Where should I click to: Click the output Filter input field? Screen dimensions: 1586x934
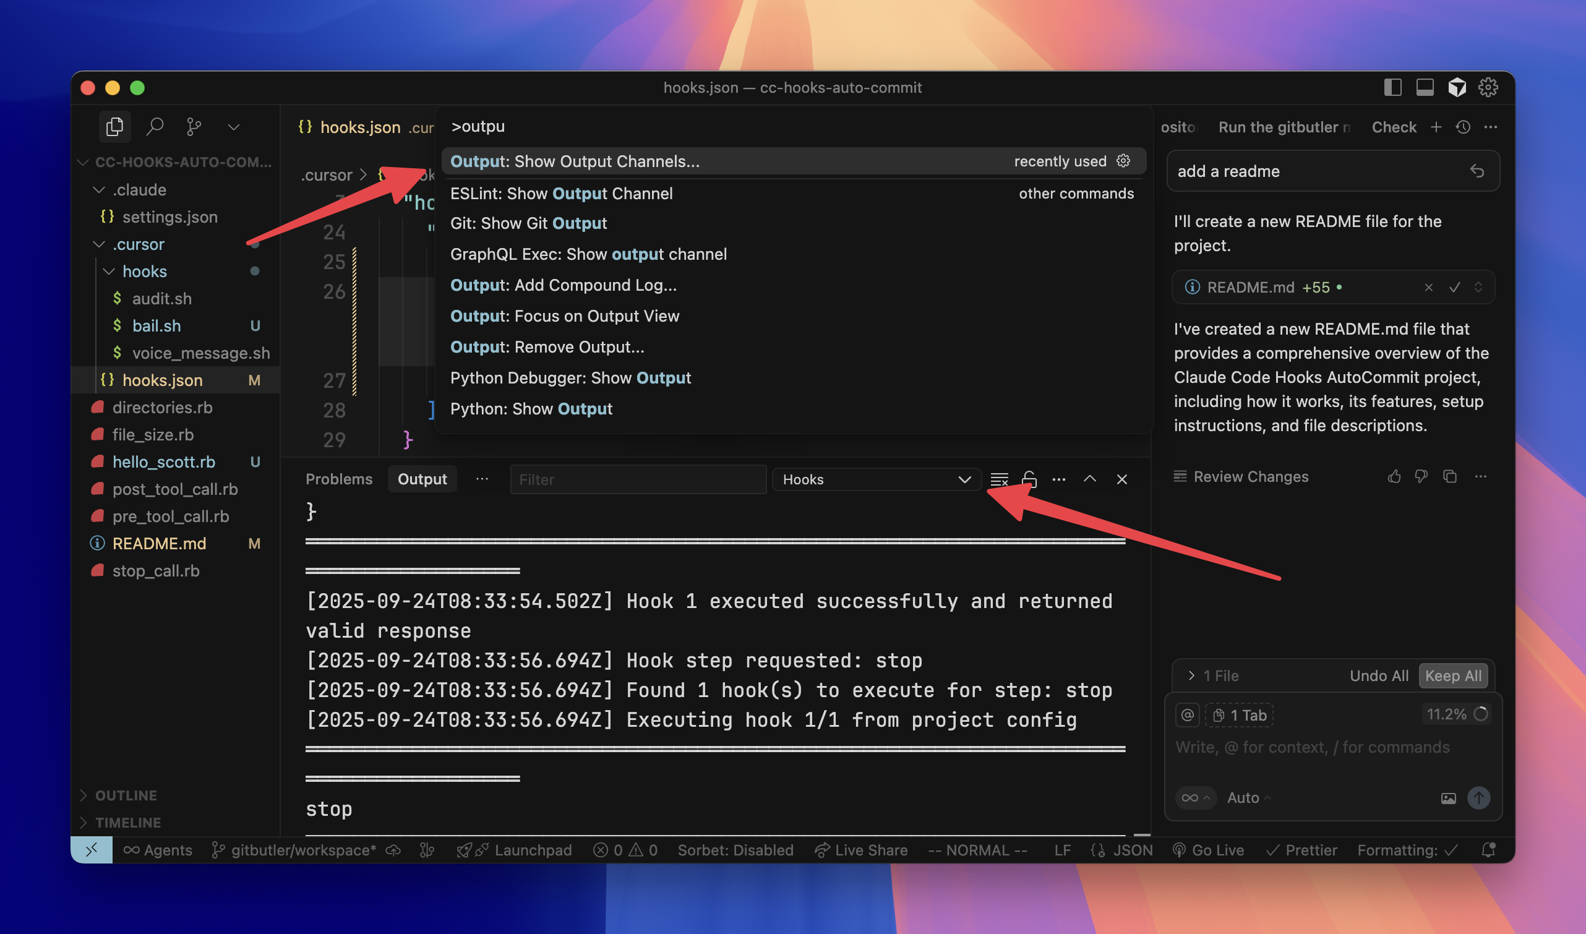coord(638,479)
